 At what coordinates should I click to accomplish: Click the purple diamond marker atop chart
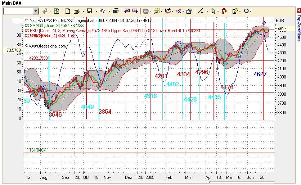(264, 23)
